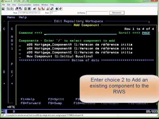This screenshot has height=119, width=159.
Task: Click the Support globe toolbar icon
Action: coord(57,9)
